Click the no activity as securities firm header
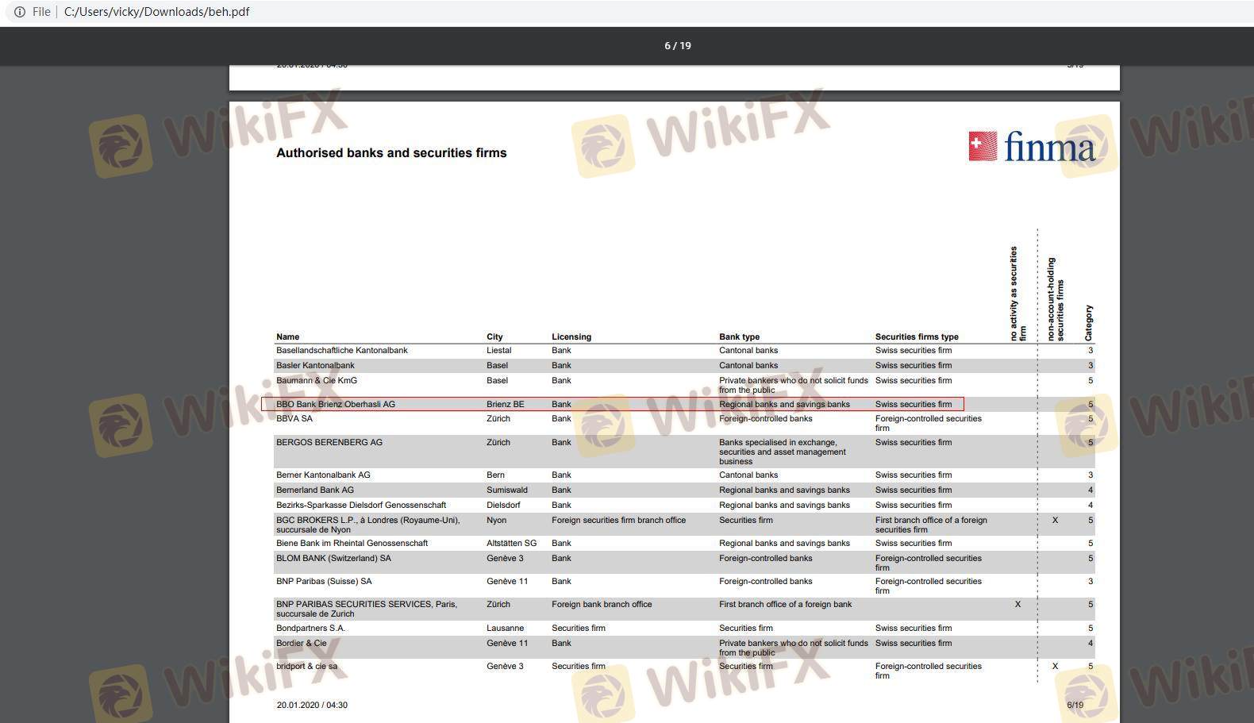Viewport: 1254px width, 723px height. click(x=1017, y=294)
